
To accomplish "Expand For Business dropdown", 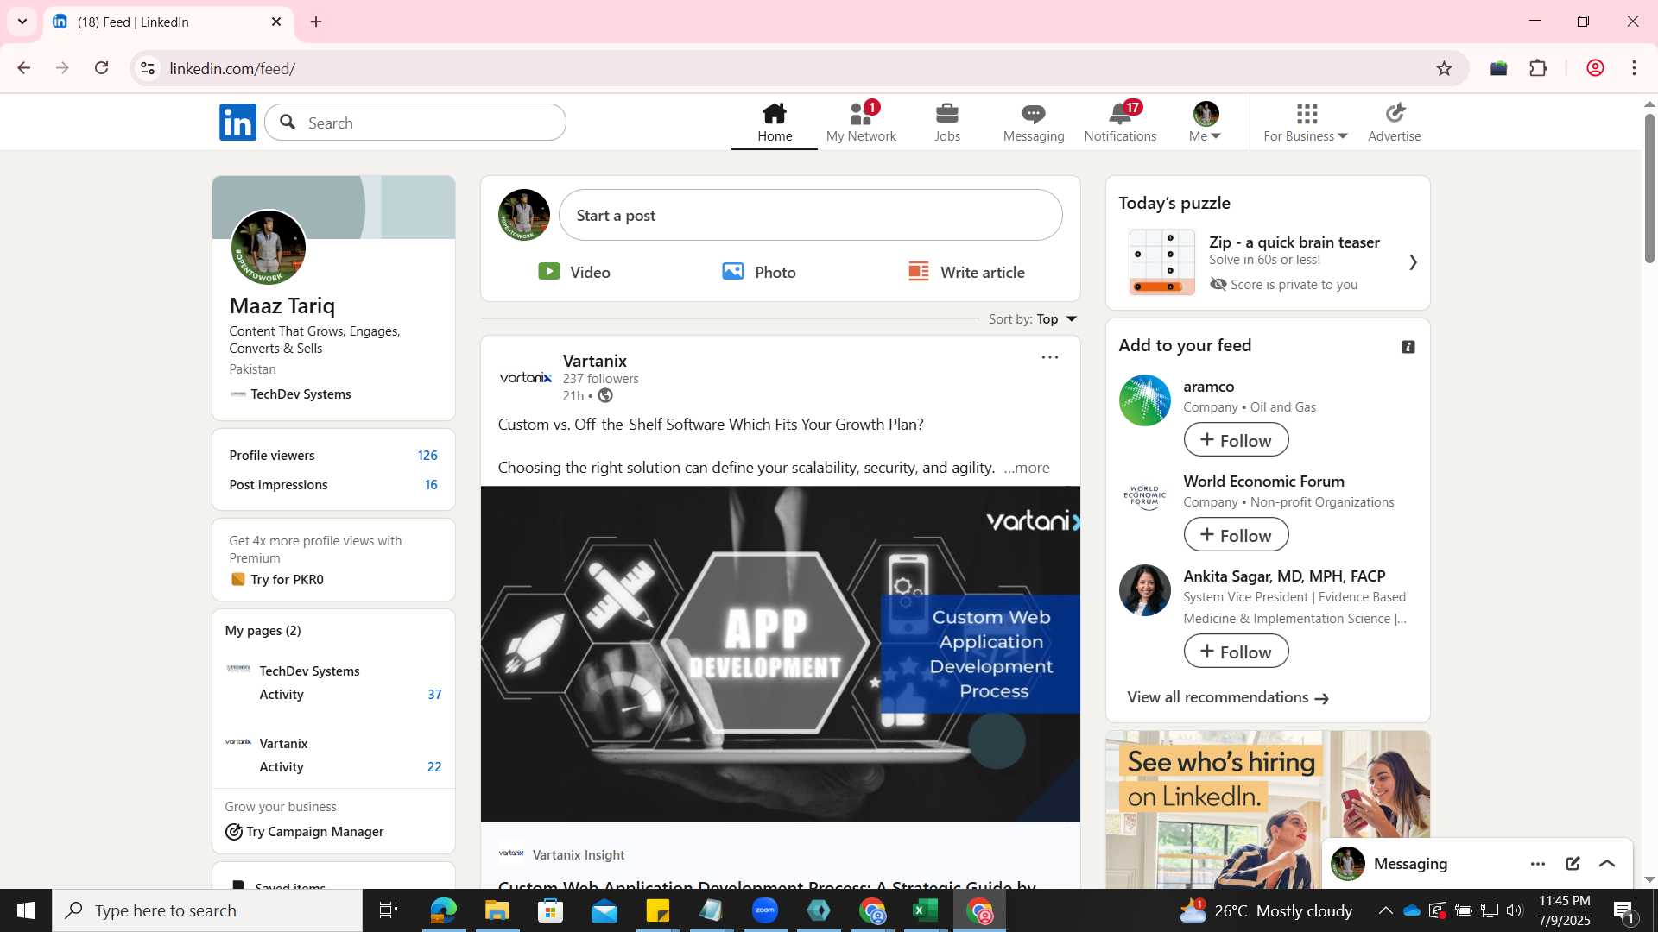I will (1305, 122).
